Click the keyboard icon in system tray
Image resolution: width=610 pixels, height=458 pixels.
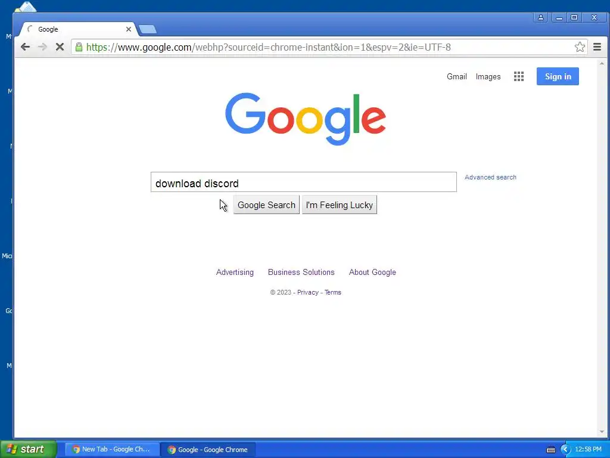(551, 450)
